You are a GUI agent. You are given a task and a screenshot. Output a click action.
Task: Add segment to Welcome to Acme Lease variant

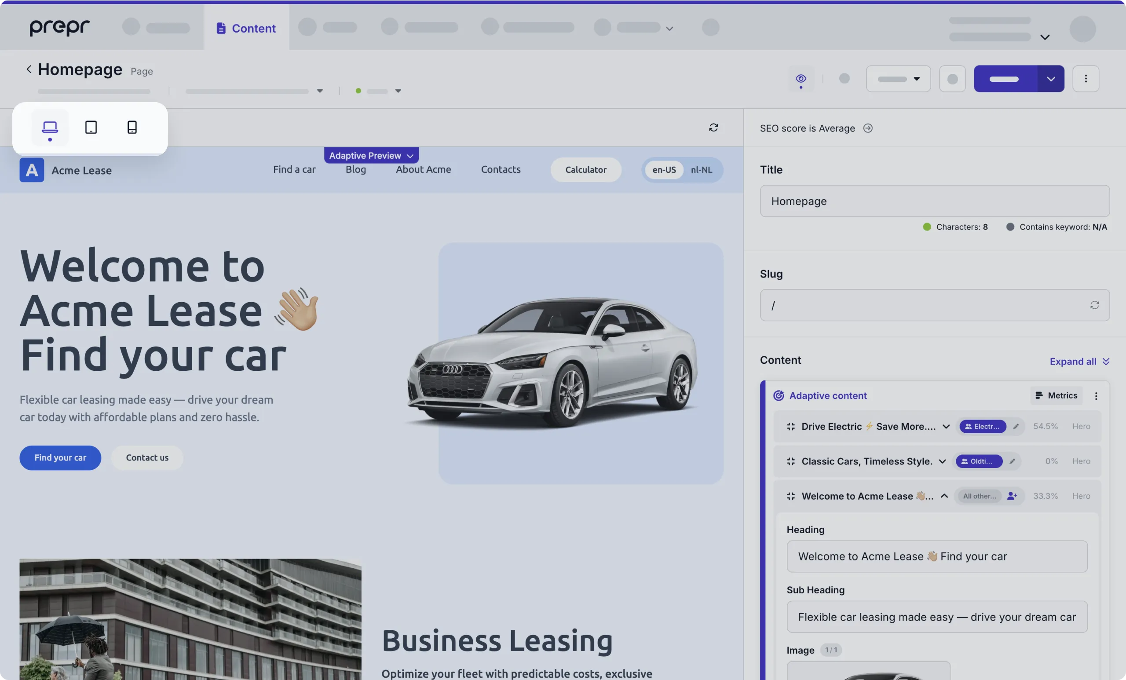coord(1012,496)
